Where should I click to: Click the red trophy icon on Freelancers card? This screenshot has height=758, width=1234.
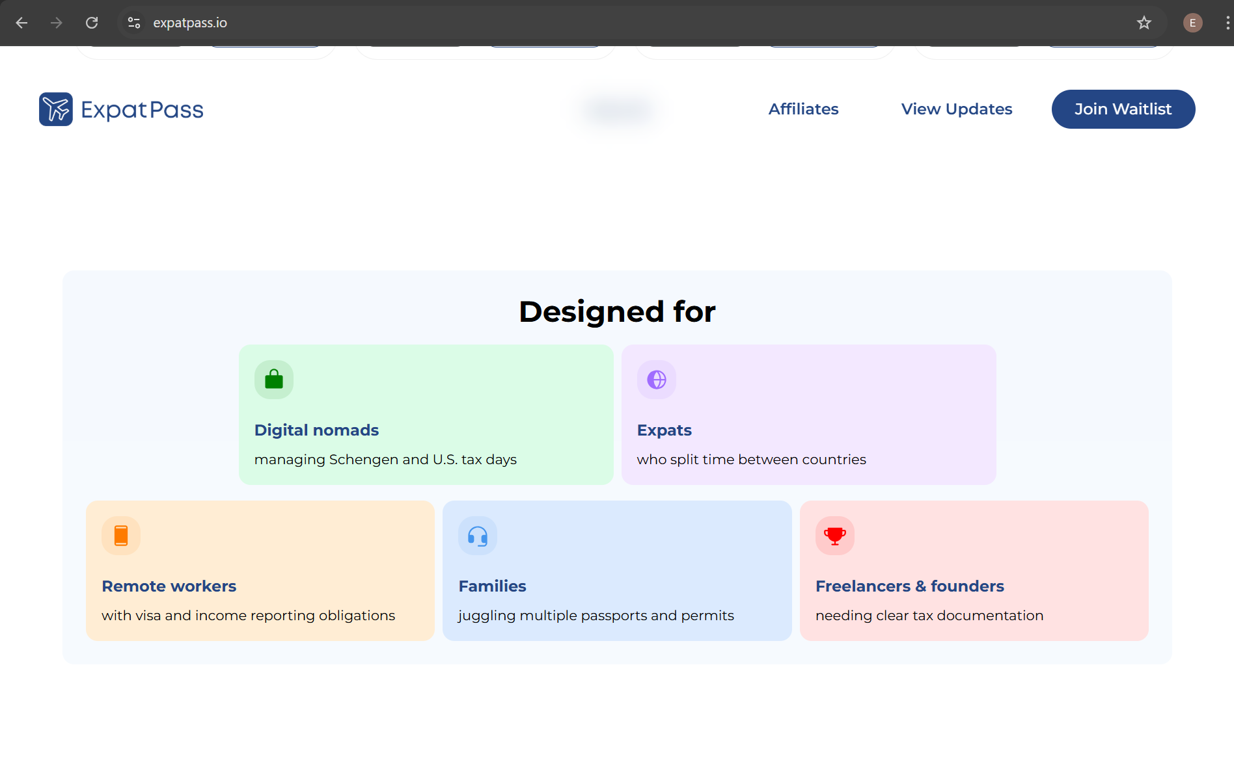pos(834,535)
